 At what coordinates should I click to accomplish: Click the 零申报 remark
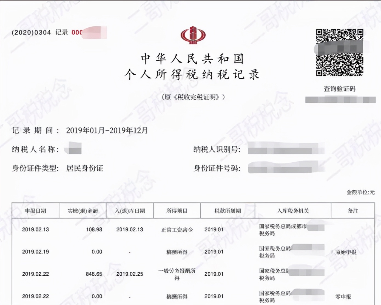(343, 297)
